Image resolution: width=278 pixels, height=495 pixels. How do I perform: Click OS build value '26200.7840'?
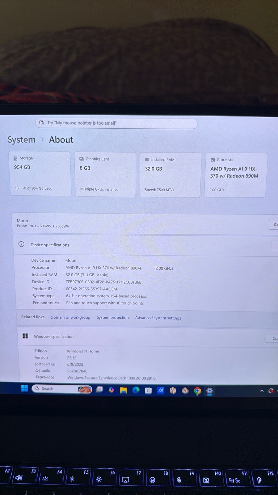tap(78, 371)
